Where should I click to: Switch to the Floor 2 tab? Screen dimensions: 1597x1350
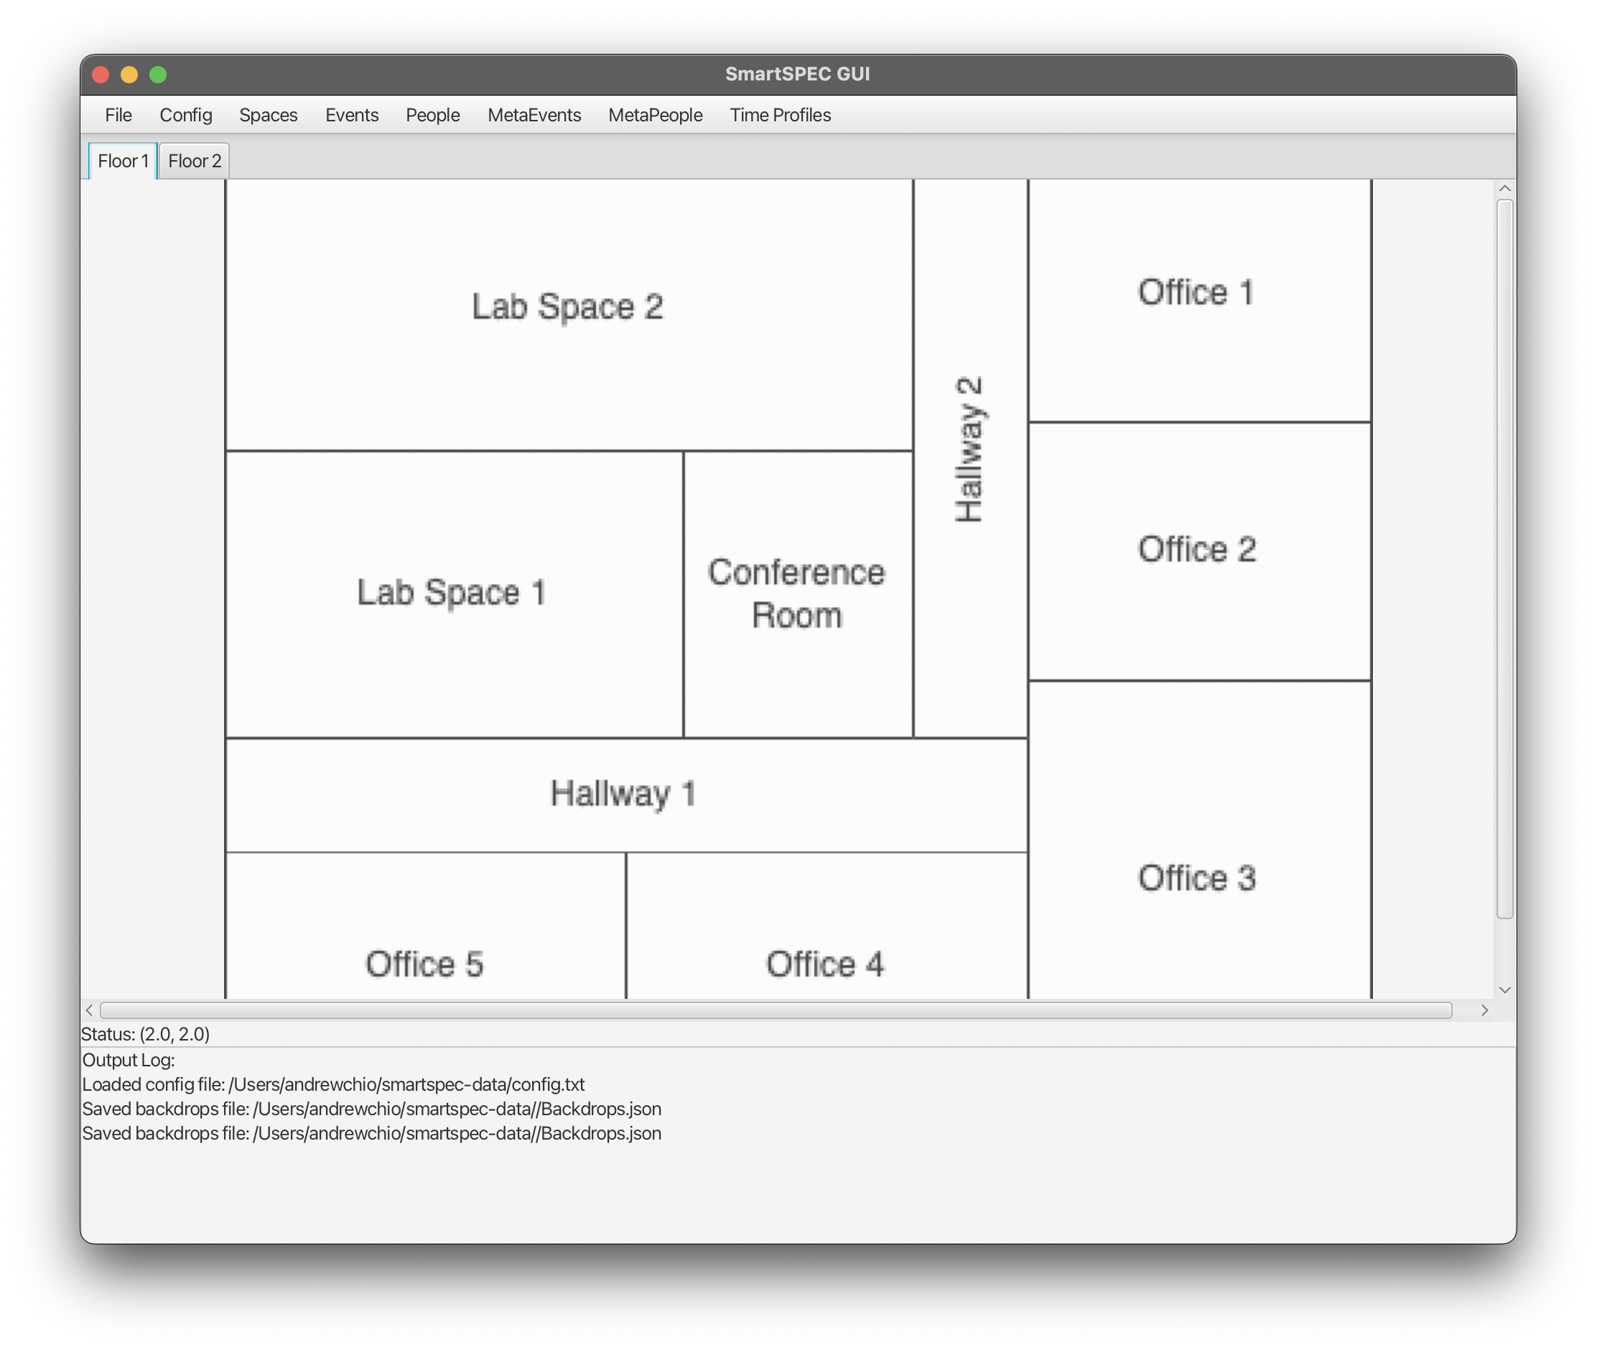(x=195, y=161)
